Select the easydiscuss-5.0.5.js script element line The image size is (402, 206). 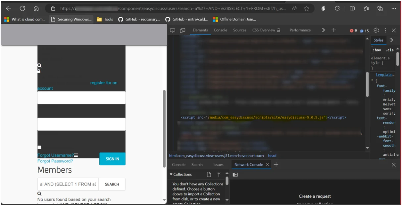[x=264, y=117]
